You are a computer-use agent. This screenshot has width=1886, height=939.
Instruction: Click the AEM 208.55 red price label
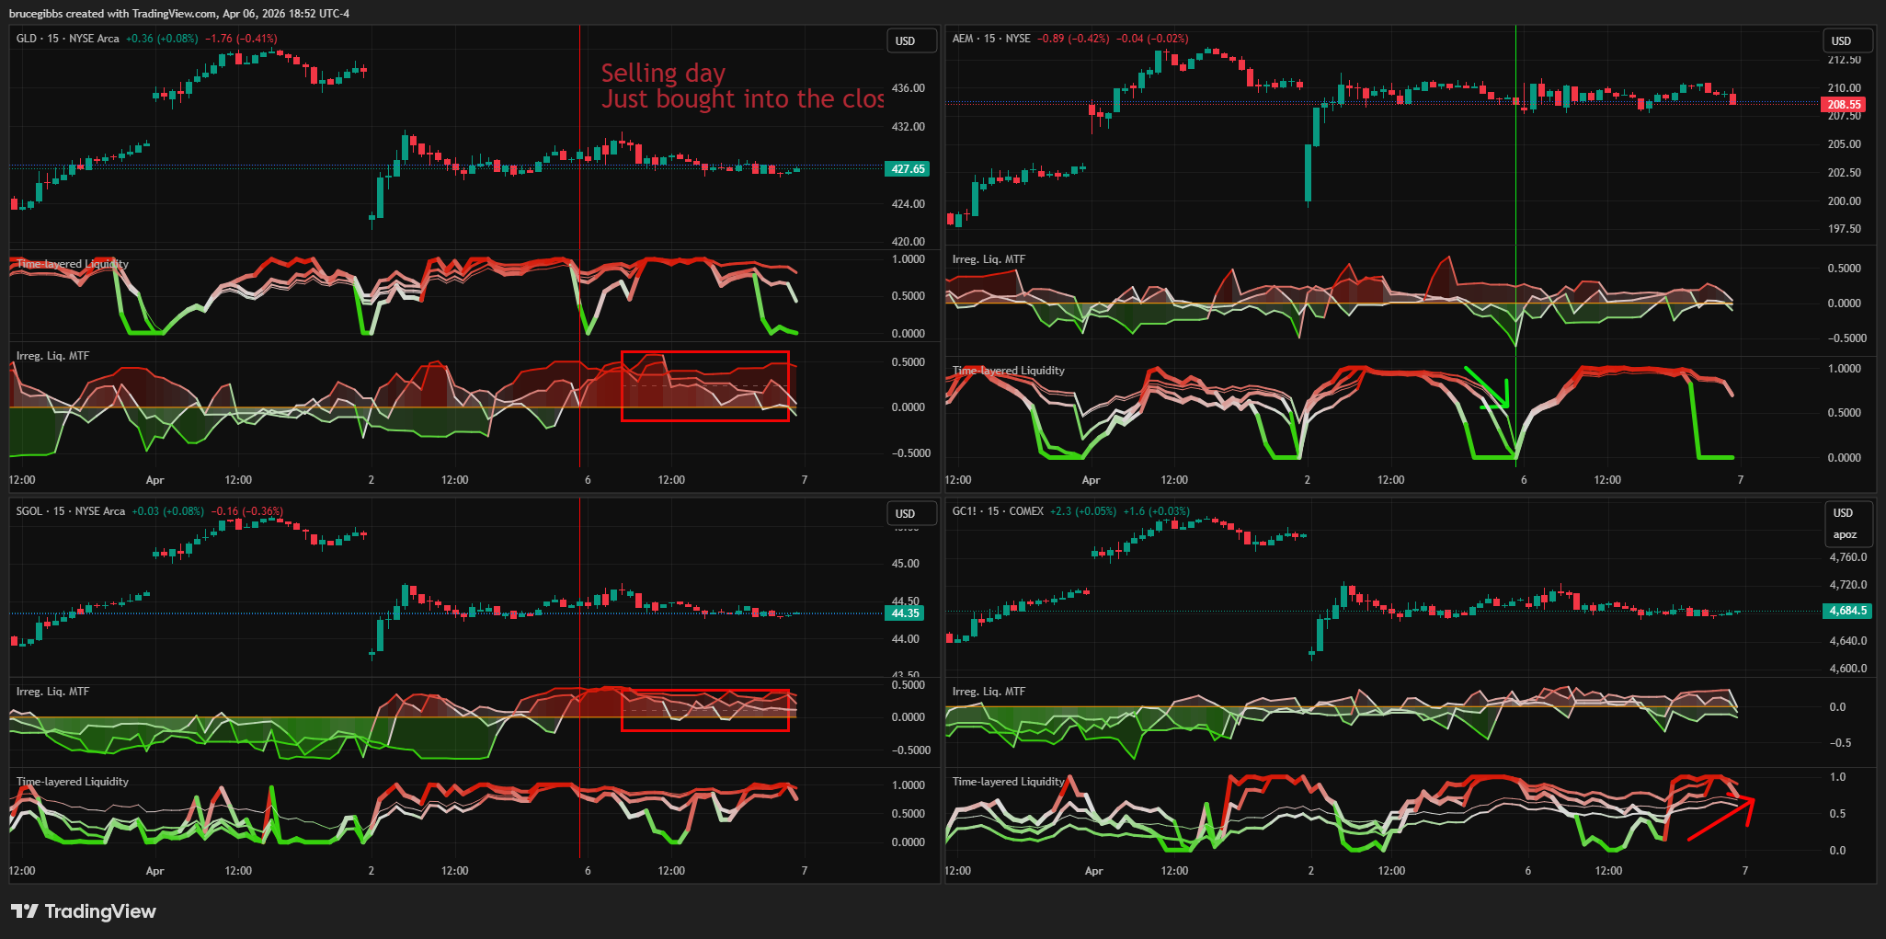(x=1843, y=105)
